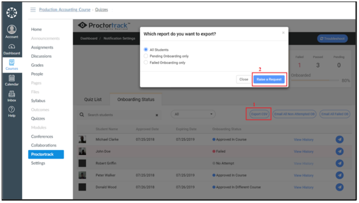
Task: Click Michael Clarke's photo thumbnail
Action: (x=82, y=140)
